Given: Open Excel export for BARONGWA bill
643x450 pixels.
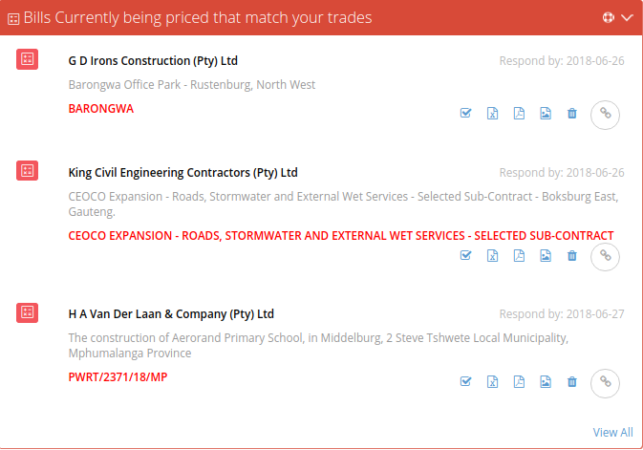Looking at the screenshot, I should tap(492, 114).
